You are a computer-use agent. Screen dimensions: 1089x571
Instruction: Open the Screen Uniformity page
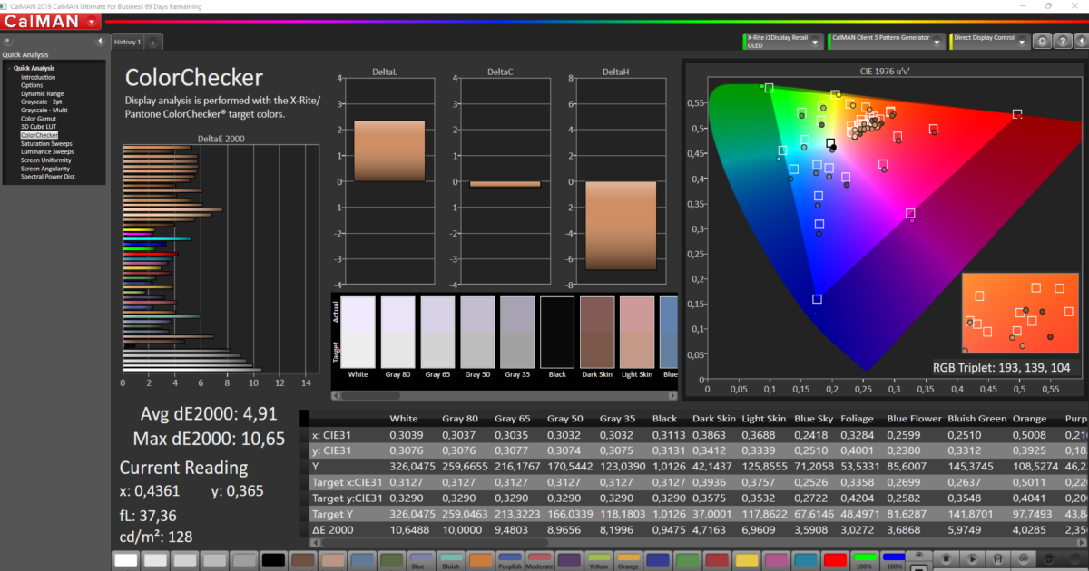click(x=44, y=160)
